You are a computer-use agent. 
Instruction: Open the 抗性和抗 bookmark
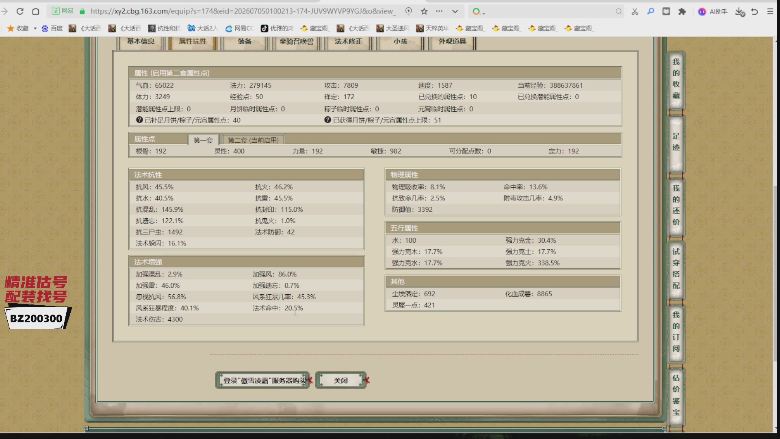164,28
